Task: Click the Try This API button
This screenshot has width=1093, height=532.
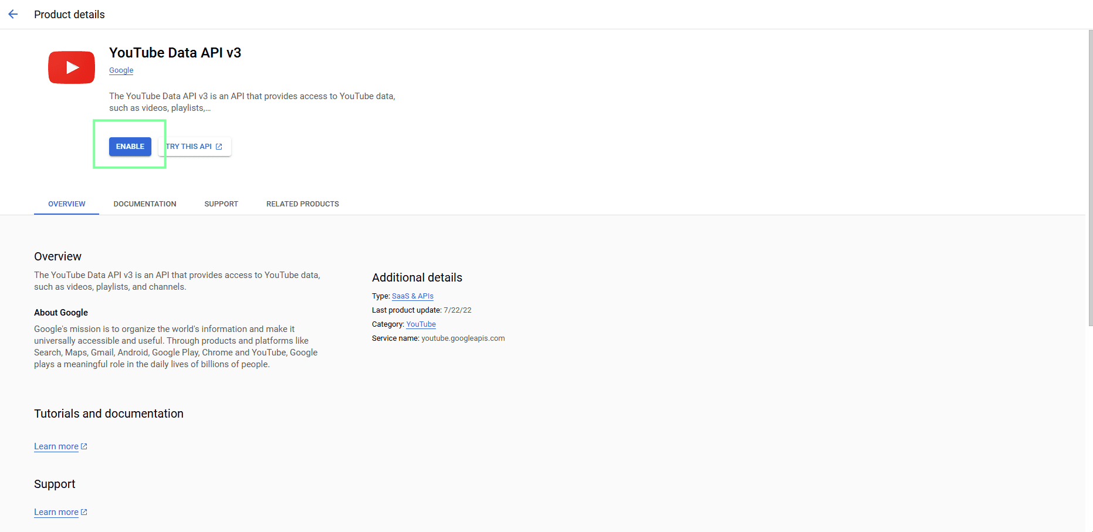Action: 195,147
